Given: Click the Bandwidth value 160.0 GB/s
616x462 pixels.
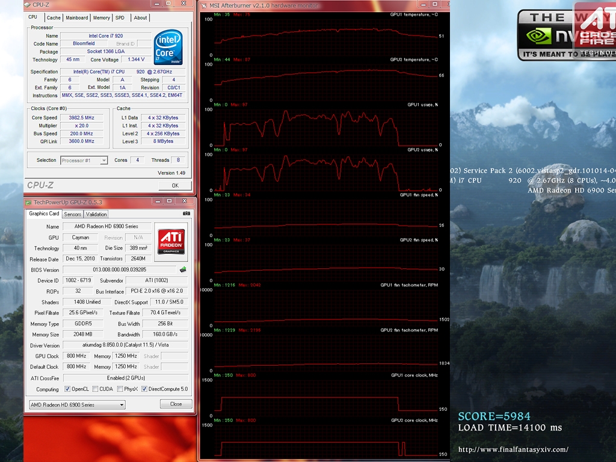Looking at the screenshot, I should [165, 334].
